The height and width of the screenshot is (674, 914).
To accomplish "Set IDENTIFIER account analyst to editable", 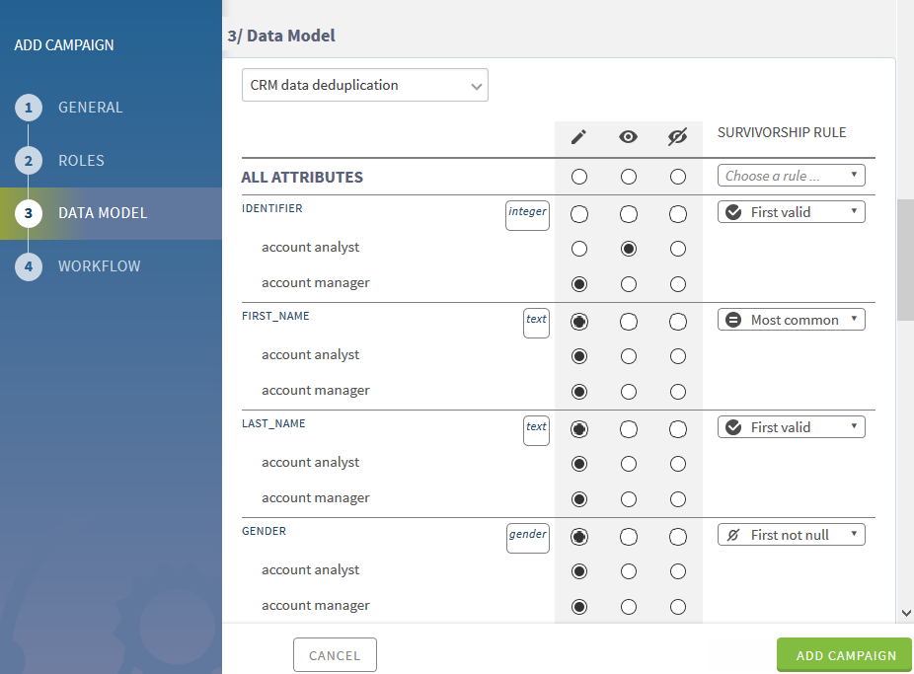I will coord(579,249).
